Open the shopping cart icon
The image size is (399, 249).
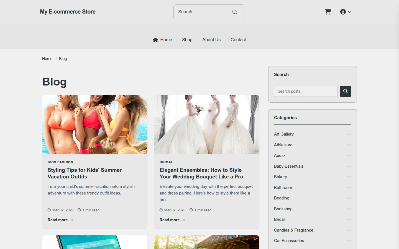click(x=328, y=12)
